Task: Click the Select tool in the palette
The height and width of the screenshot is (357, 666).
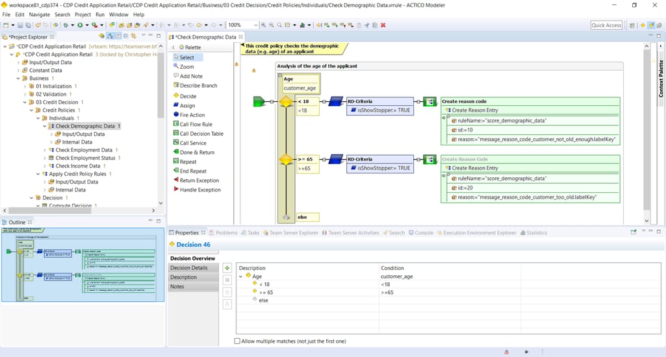Action: (188, 57)
